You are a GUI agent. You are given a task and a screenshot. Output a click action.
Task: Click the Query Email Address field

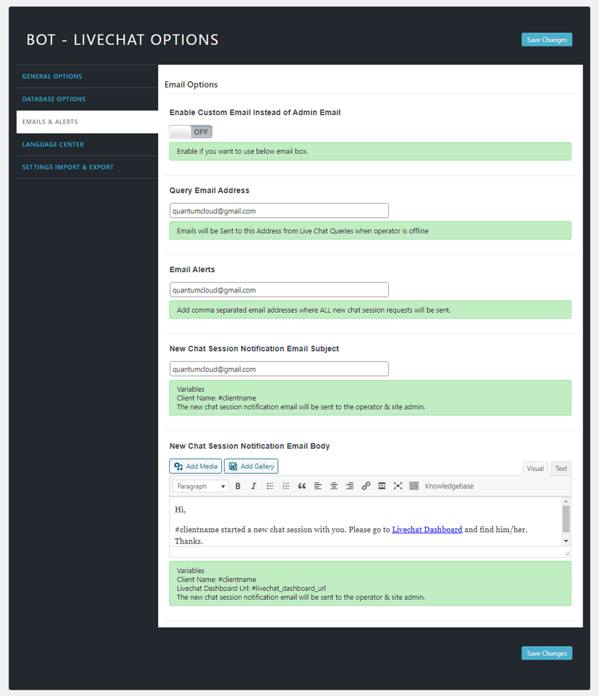click(x=279, y=211)
